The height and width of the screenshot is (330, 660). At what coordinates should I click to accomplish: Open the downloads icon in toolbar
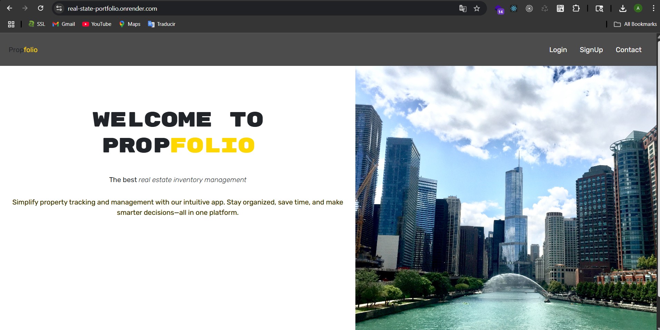623,9
